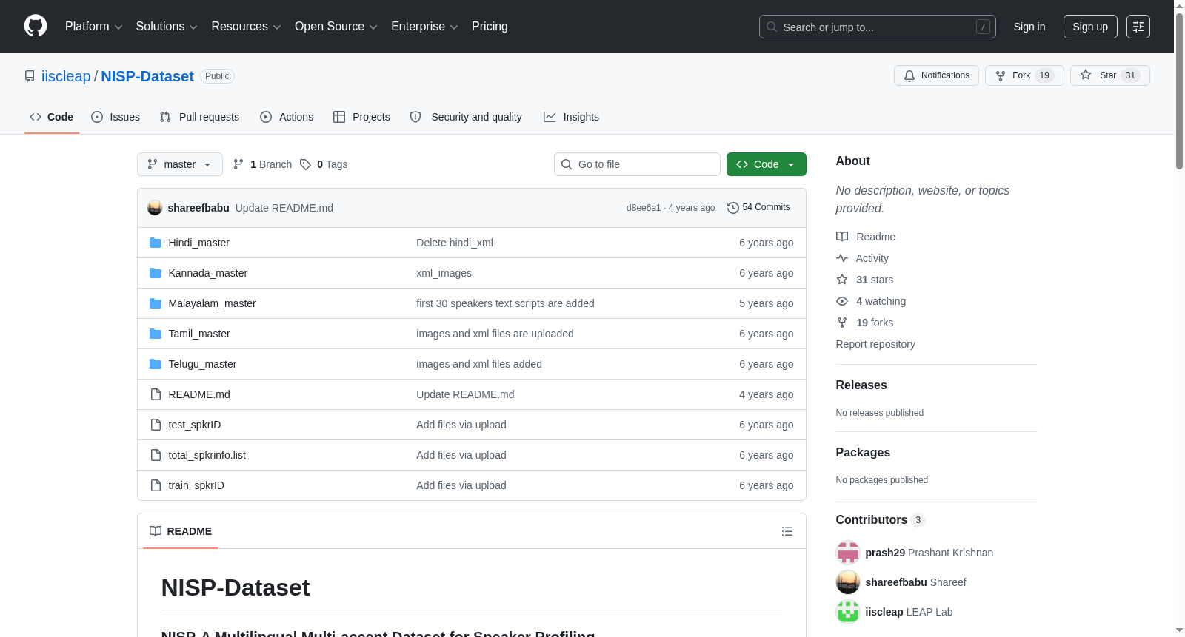Click the test_spkrID file icon
1185x637 pixels.
point(156,425)
